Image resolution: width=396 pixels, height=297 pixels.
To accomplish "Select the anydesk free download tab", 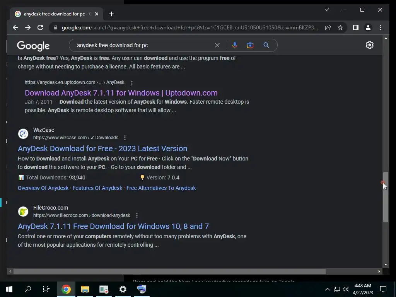I will [56, 14].
